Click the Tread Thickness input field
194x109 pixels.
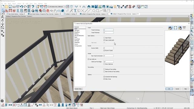[109, 32]
